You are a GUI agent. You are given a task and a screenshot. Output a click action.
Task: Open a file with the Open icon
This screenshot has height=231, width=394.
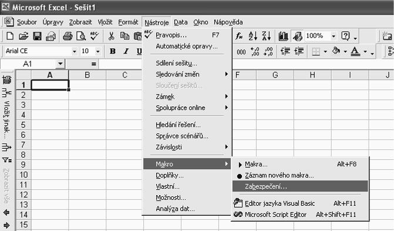click(x=23, y=36)
